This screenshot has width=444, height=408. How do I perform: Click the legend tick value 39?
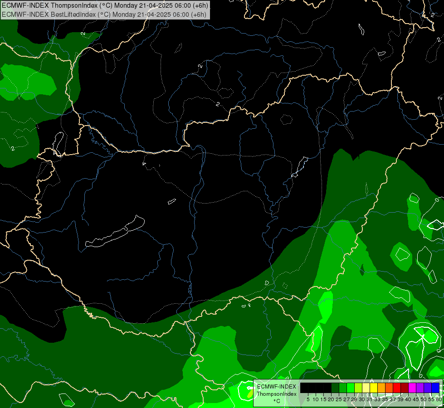(x=400, y=399)
